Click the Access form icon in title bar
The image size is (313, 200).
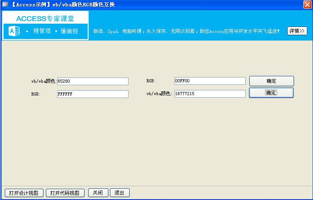click(5, 4)
